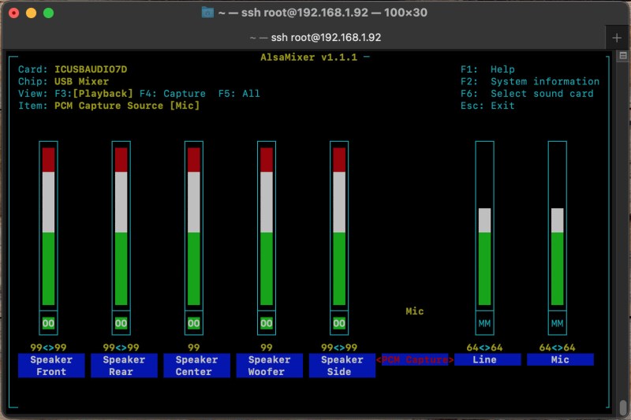Click the Mic channel volume bar
631x420 pixels.
[558, 226]
